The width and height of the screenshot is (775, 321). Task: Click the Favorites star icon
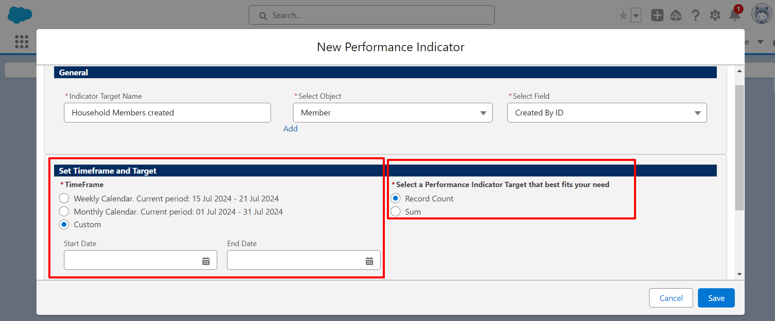click(x=623, y=16)
